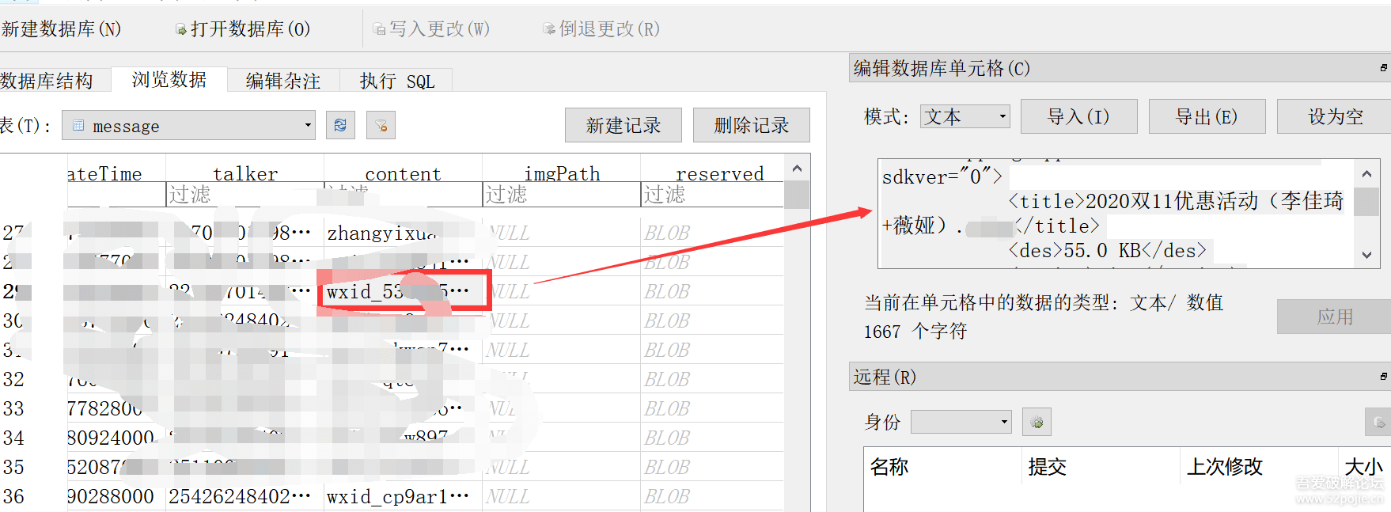
Task: Switch to 编辑杂注 tab
Action: pos(283,81)
